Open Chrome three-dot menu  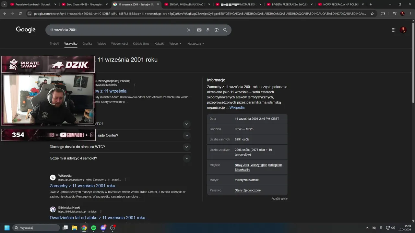point(410,14)
